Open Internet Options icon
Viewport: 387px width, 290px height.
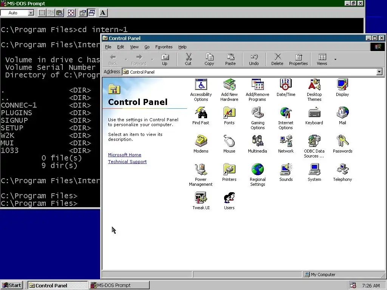[286, 118]
